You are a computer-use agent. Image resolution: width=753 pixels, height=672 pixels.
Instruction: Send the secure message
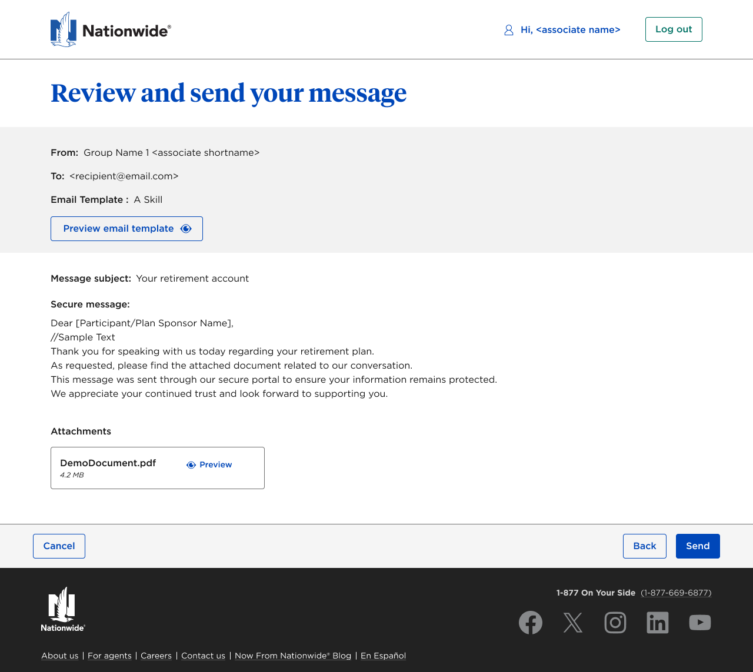698,546
